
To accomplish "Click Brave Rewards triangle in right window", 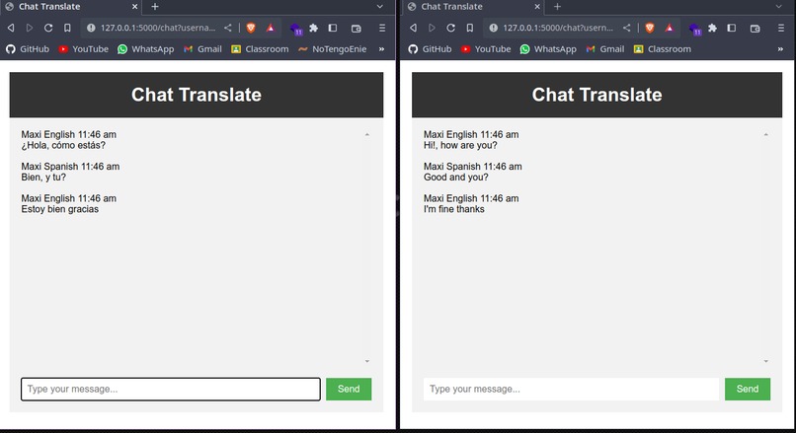I will click(x=669, y=28).
